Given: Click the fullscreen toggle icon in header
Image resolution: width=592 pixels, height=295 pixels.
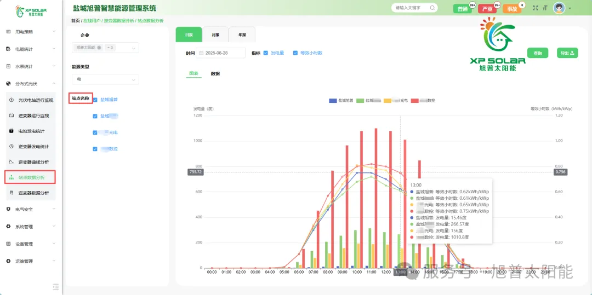Looking at the screenshot, I should click(536, 8).
